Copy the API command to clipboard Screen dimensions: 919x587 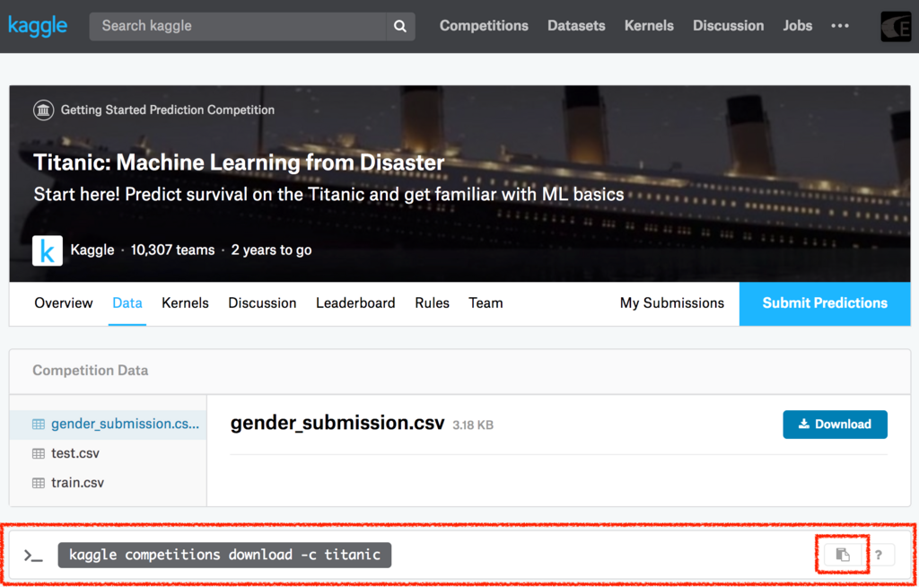coord(842,555)
